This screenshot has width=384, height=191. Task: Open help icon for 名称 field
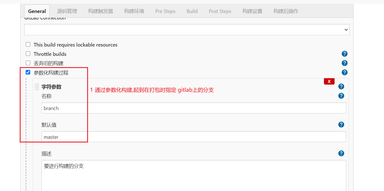(x=341, y=96)
